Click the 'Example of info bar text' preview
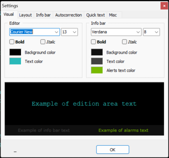Screen dimensions: 169x158 pos(44,130)
